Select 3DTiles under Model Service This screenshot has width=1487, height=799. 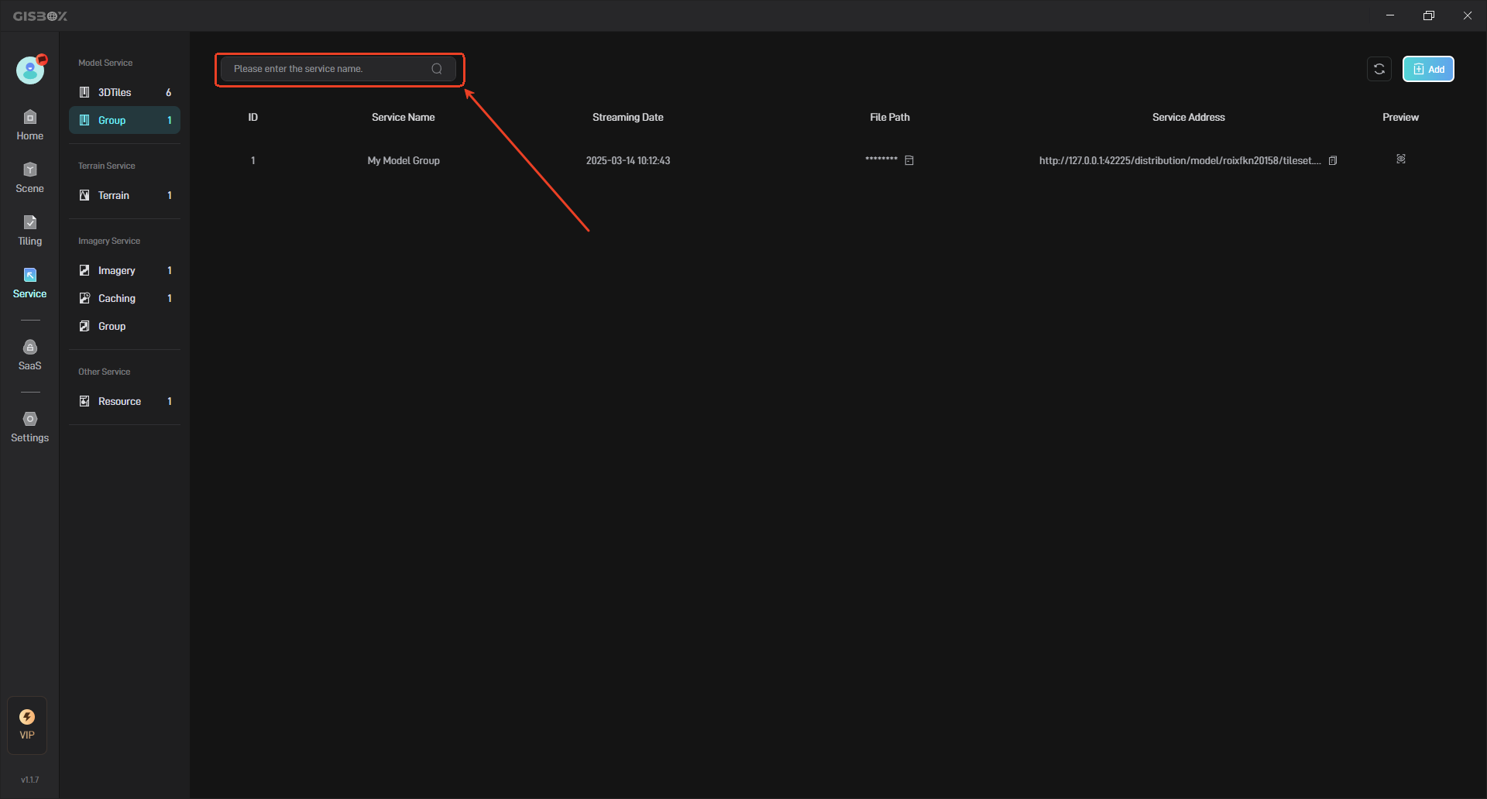(125, 92)
